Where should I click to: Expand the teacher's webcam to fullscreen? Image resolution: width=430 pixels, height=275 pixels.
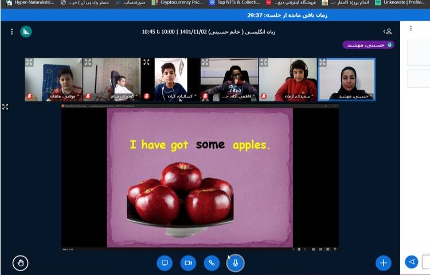point(322,62)
